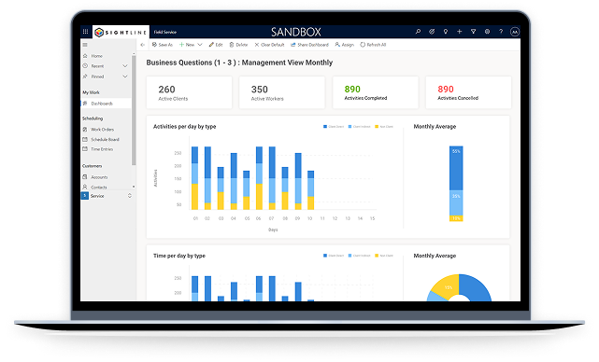Select Dashboards in the sidebar
Screen dimensions: 599x362
pyautogui.click(x=107, y=104)
